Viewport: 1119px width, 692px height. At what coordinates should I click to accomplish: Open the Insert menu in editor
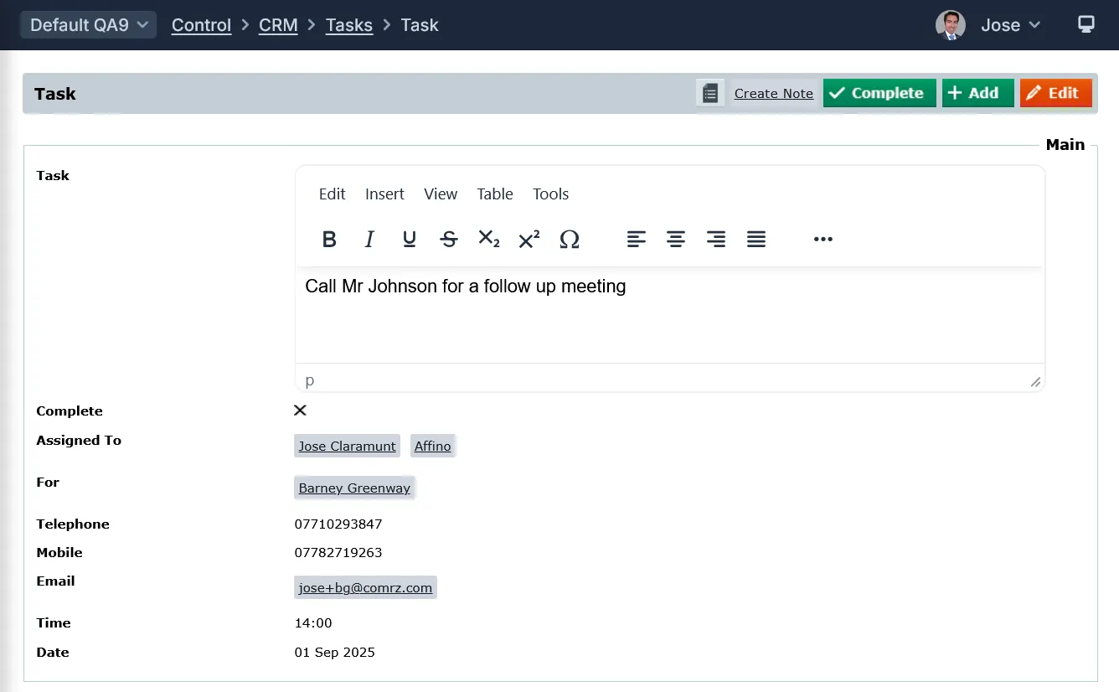tap(384, 194)
